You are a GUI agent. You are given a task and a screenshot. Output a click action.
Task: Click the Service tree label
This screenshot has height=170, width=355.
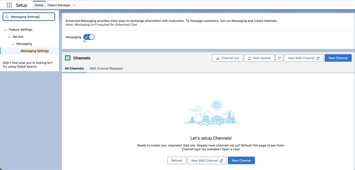tap(18, 37)
